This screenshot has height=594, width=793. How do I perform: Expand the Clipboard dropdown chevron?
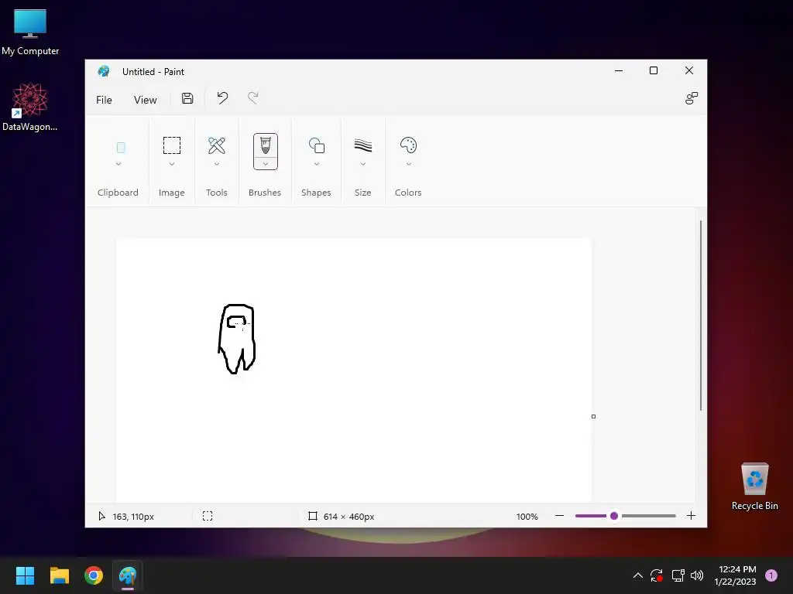(x=118, y=164)
